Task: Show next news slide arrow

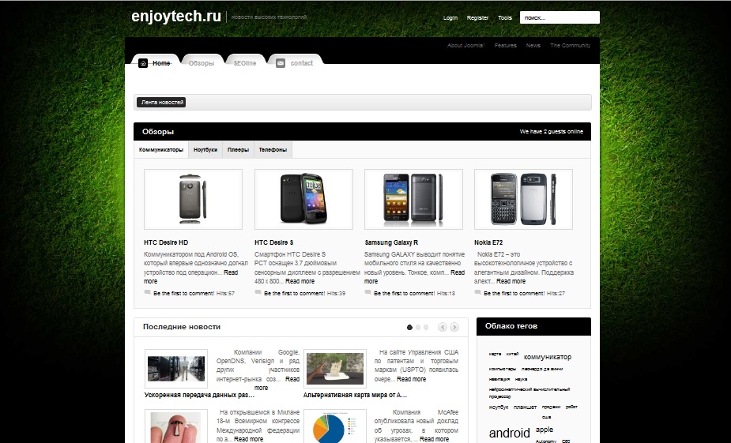Action: [454, 327]
